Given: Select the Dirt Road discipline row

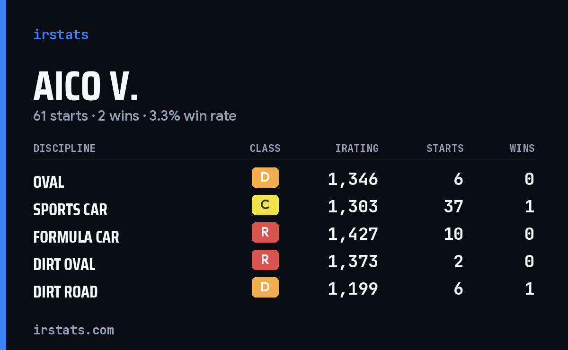Looking at the screenshot, I should 284,289.
